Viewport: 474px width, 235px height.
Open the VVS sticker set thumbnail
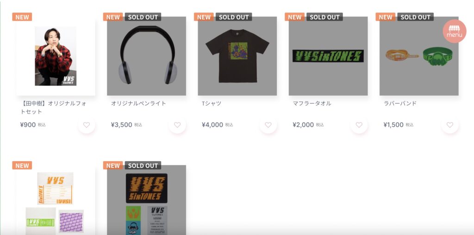pyautogui.click(x=56, y=200)
